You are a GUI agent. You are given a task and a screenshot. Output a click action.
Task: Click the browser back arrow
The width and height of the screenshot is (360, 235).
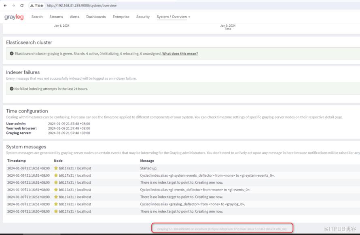click(x=5, y=6)
